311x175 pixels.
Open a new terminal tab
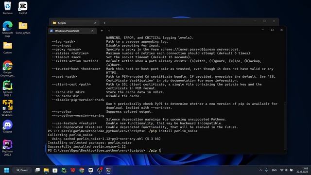tap(102, 31)
